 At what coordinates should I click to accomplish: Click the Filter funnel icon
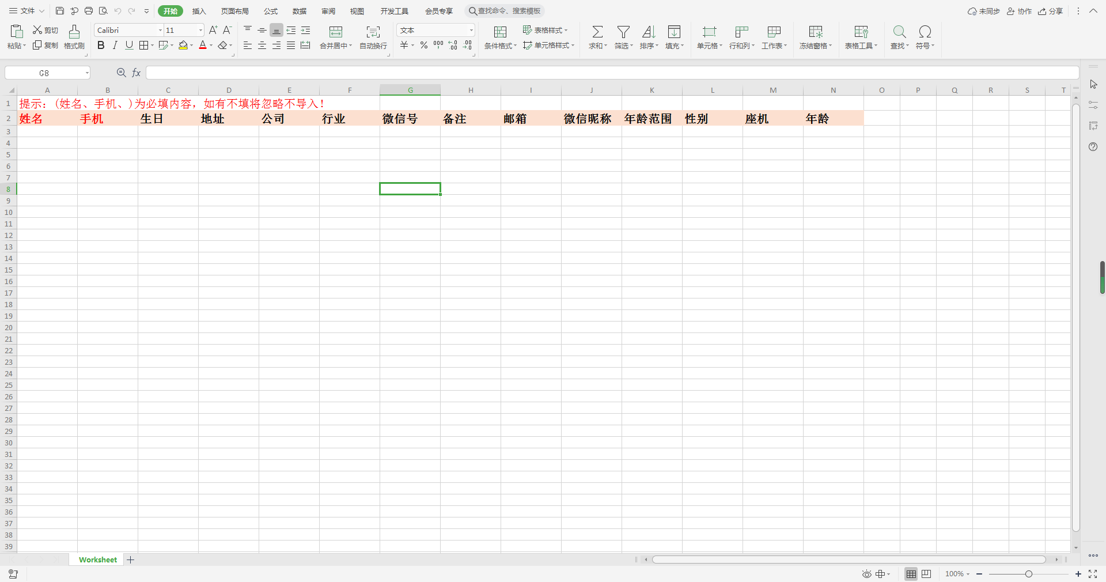point(623,32)
